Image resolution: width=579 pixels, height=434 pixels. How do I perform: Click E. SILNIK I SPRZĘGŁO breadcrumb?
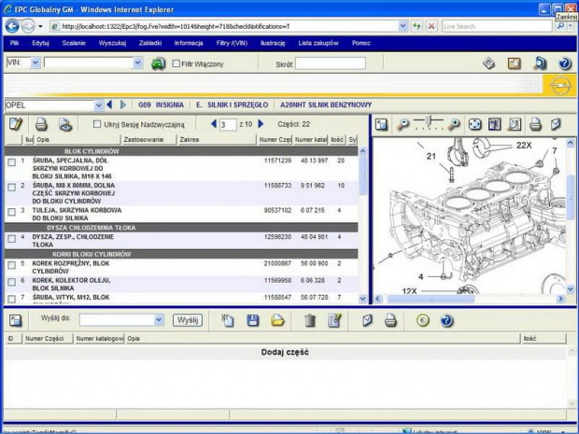click(232, 105)
